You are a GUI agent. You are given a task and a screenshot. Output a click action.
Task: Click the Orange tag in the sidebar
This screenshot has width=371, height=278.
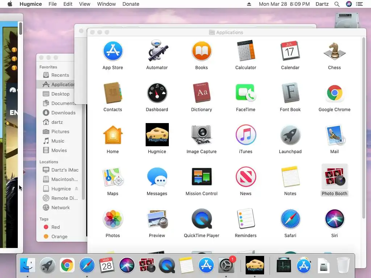coord(59,237)
